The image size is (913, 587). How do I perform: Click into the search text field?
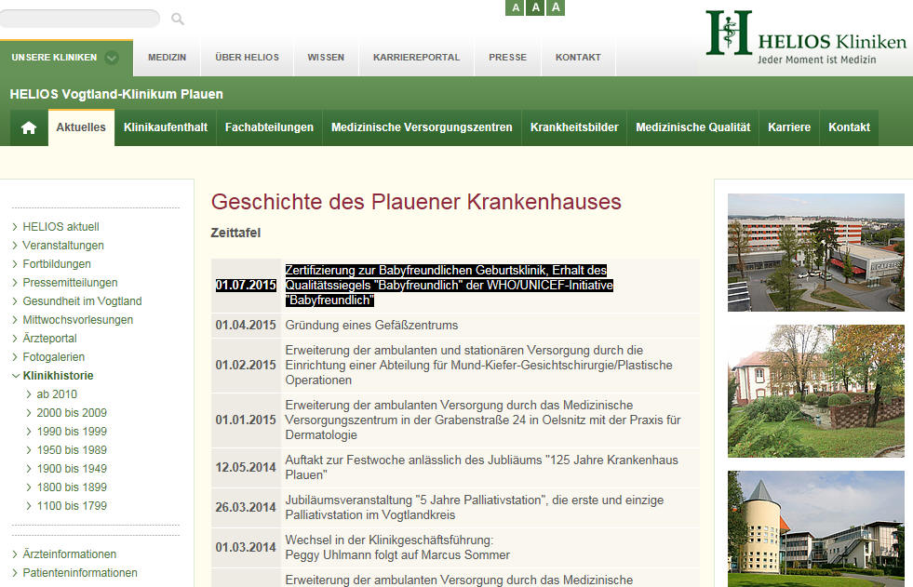[x=80, y=19]
